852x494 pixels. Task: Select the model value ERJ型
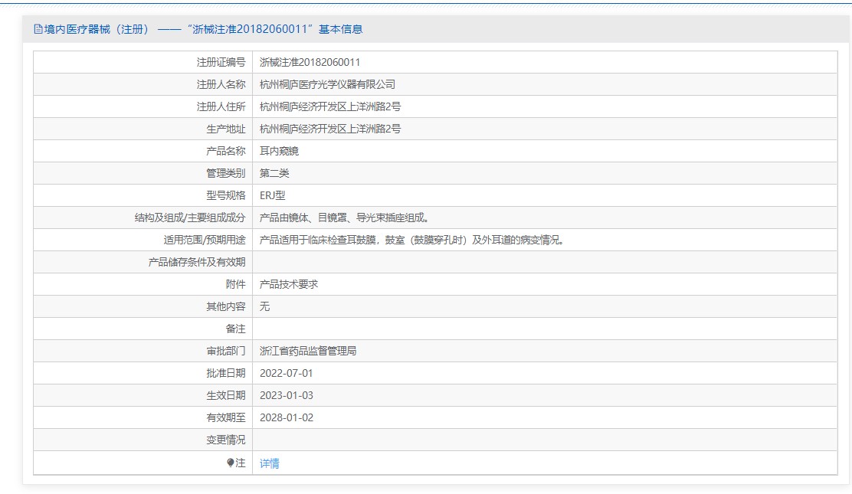coord(272,195)
